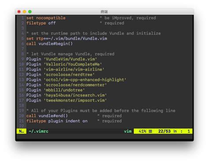Click 'set rtp+=~/.vim/bundle/Vundle.vim' line
Screen dimensions: 209x163
[x=67, y=38]
